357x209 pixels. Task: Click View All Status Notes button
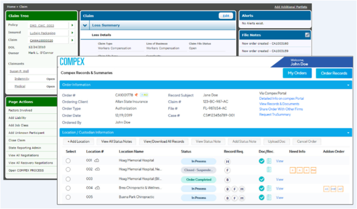116,141
